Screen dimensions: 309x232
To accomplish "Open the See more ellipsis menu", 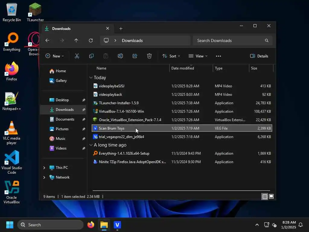I will (218, 56).
